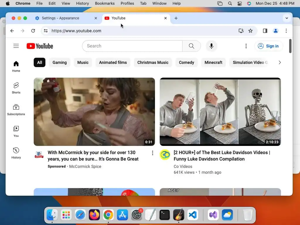This screenshot has width=300, height=225.
Task: Click the Sign in button
Action: pyautogui.click(x=269, y=46)
